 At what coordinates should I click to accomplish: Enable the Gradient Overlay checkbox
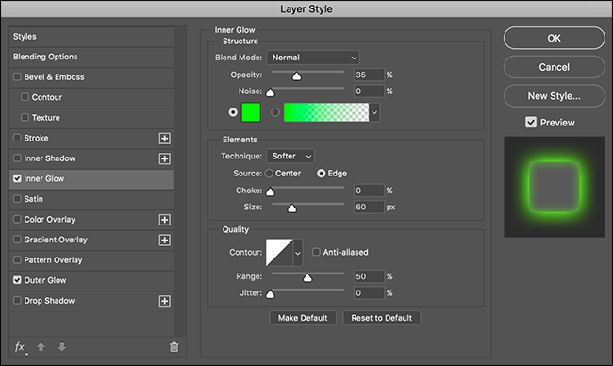click(17, 240)
